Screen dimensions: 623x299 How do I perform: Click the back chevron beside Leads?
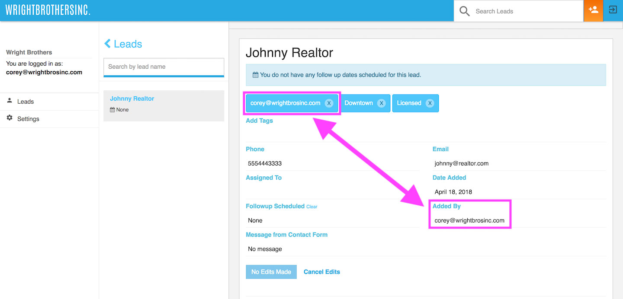(108, 44)
